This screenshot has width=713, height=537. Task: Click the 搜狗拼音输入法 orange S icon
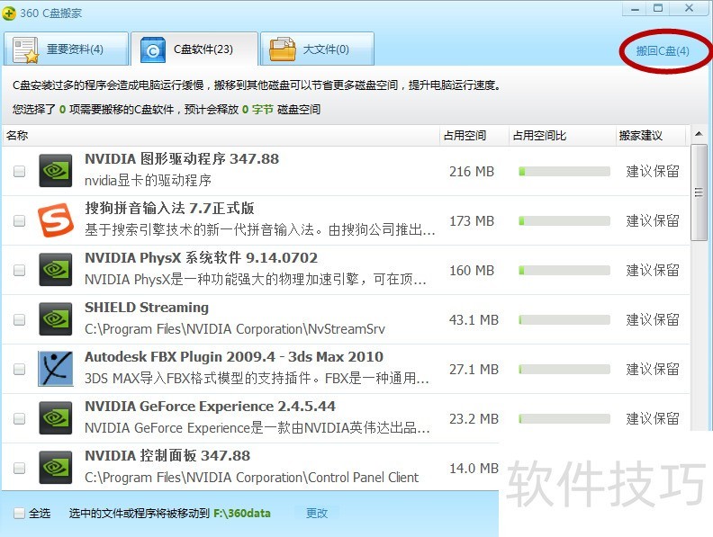(x=56, y=220)
